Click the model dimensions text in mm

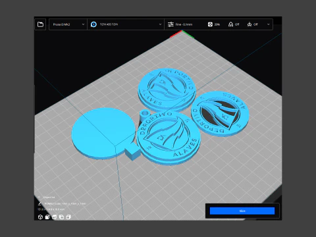click(x=51, y=209)
